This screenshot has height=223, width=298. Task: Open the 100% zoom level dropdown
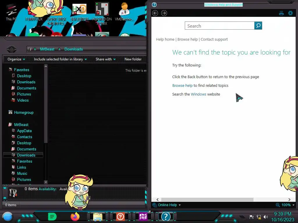(x=288, y=205)
